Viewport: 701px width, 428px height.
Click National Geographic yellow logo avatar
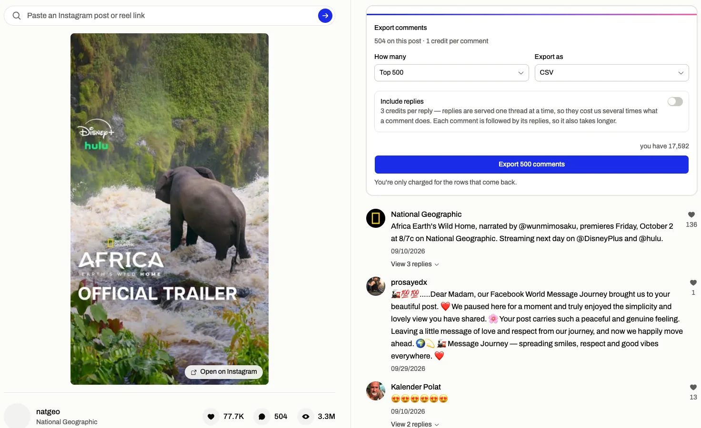point(376,218)
